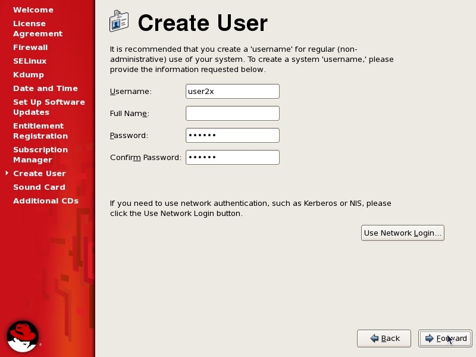Proceed with the Forward button
The image size is (476, 357).
(445, 338)
